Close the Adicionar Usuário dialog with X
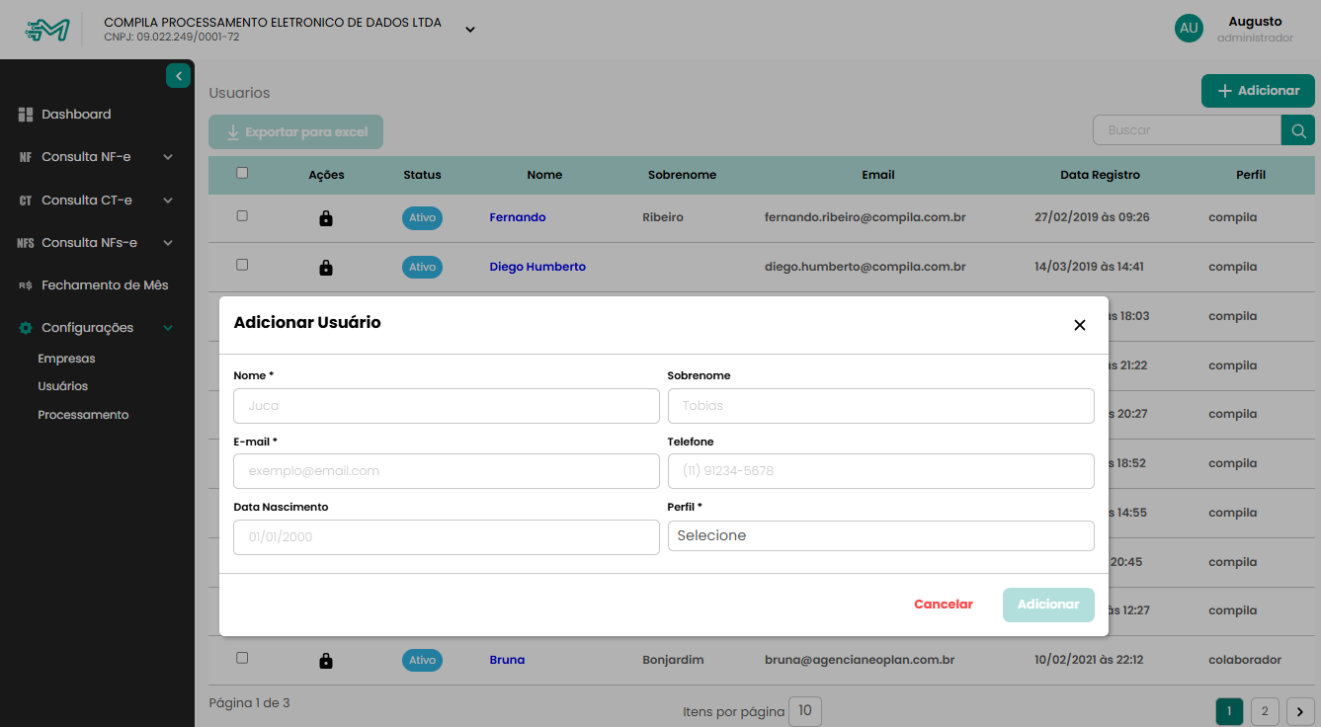 [1080, 325]
